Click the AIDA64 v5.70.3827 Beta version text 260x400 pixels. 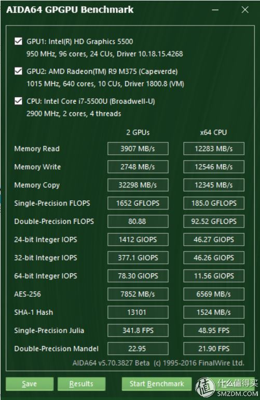click(111, 363)
